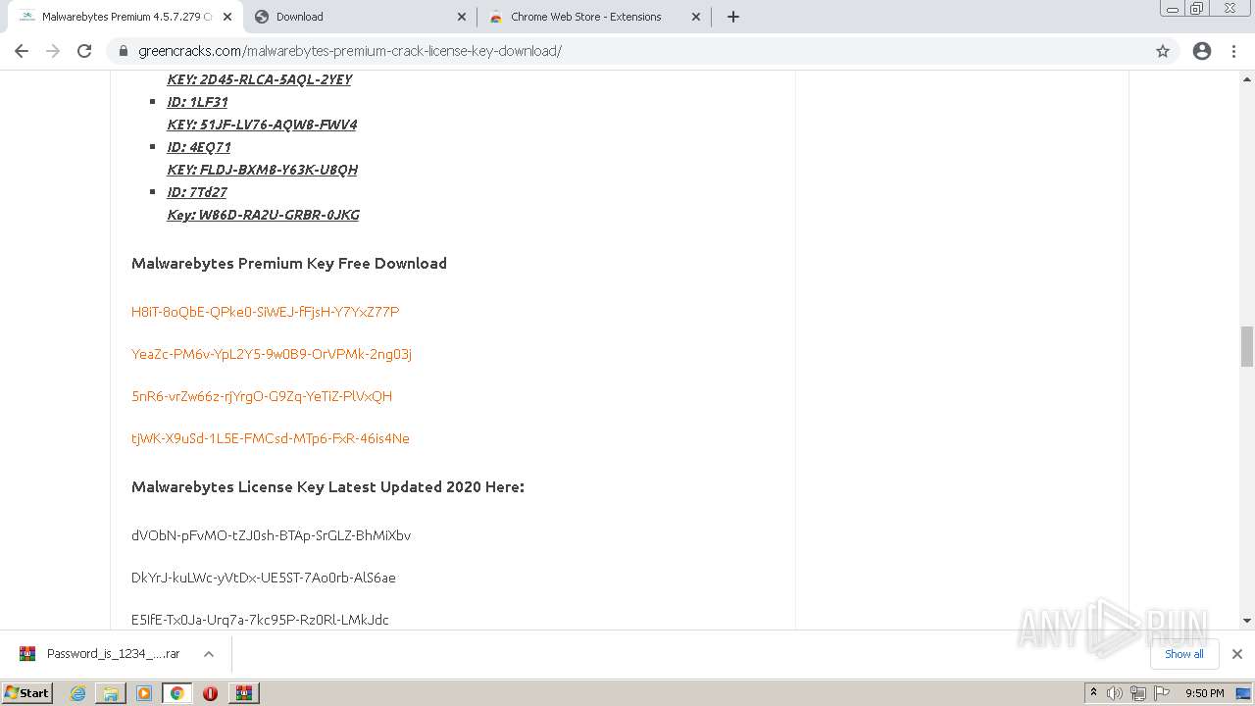Image resolution: width=1255 pixels, height=706 pixels.
Task: Click heading Malwarebytes License Key Latest Updated 2020
Action: (327, 486)
